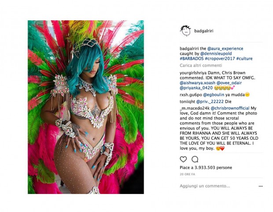The height and width of the screenshot is (212, 273).
Task: Open the @dennisleupold profile link
Action: (x=216, y=53)
